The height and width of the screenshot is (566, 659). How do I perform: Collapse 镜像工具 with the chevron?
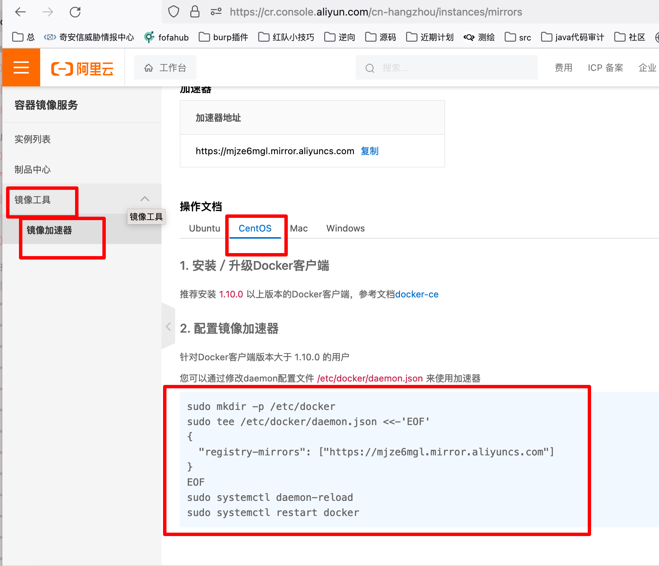145,199
